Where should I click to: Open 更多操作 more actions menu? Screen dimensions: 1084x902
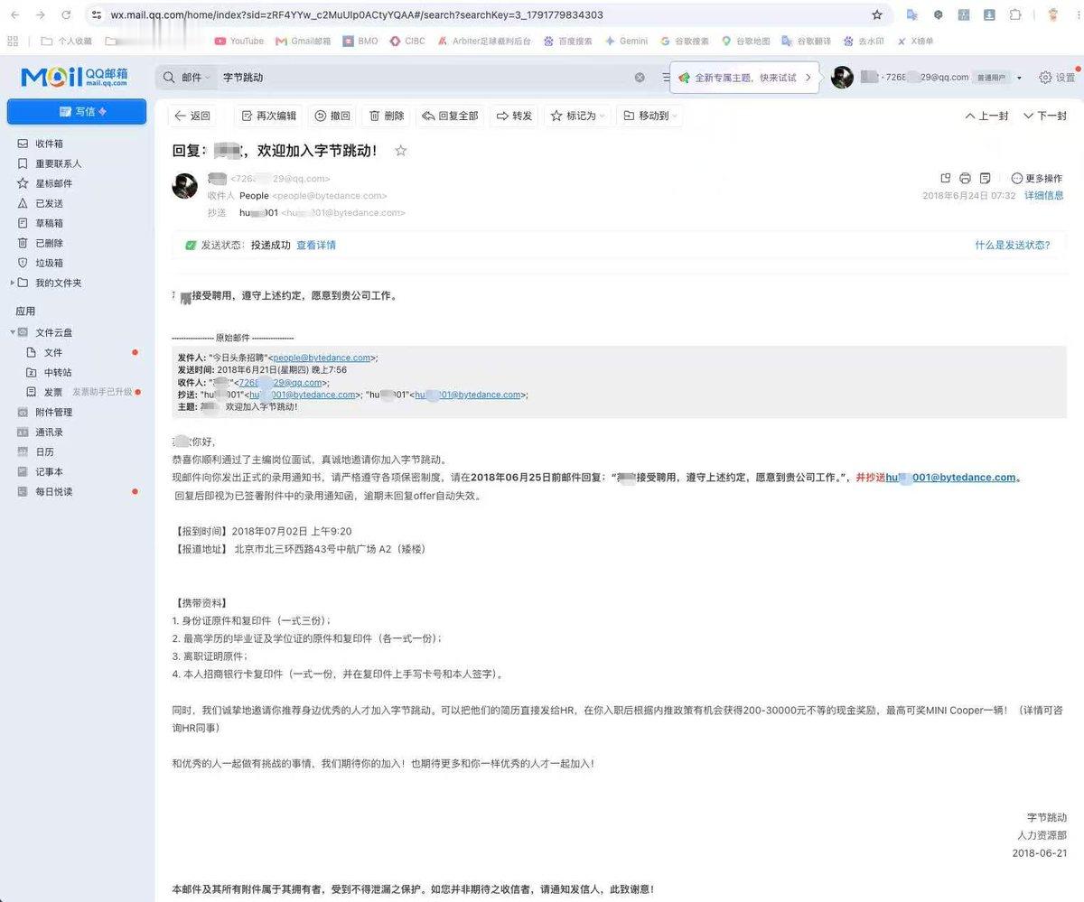(x=1037, y=178)
